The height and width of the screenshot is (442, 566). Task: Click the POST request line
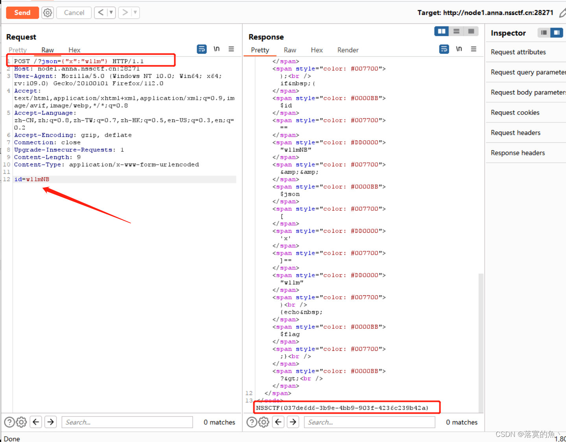point(79,61)
